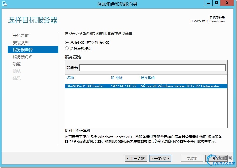Click target server name BJ-WDS-01.BJCloud.com at top right

point(207,22)
